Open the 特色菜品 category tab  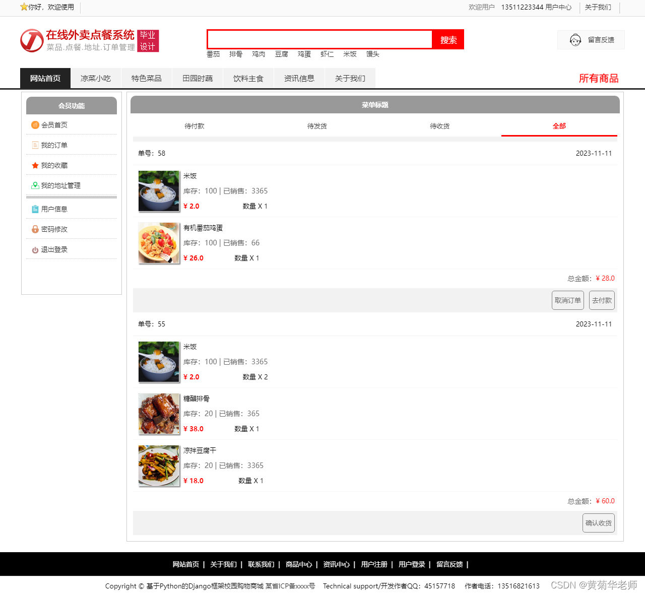(x=147, y=78)
